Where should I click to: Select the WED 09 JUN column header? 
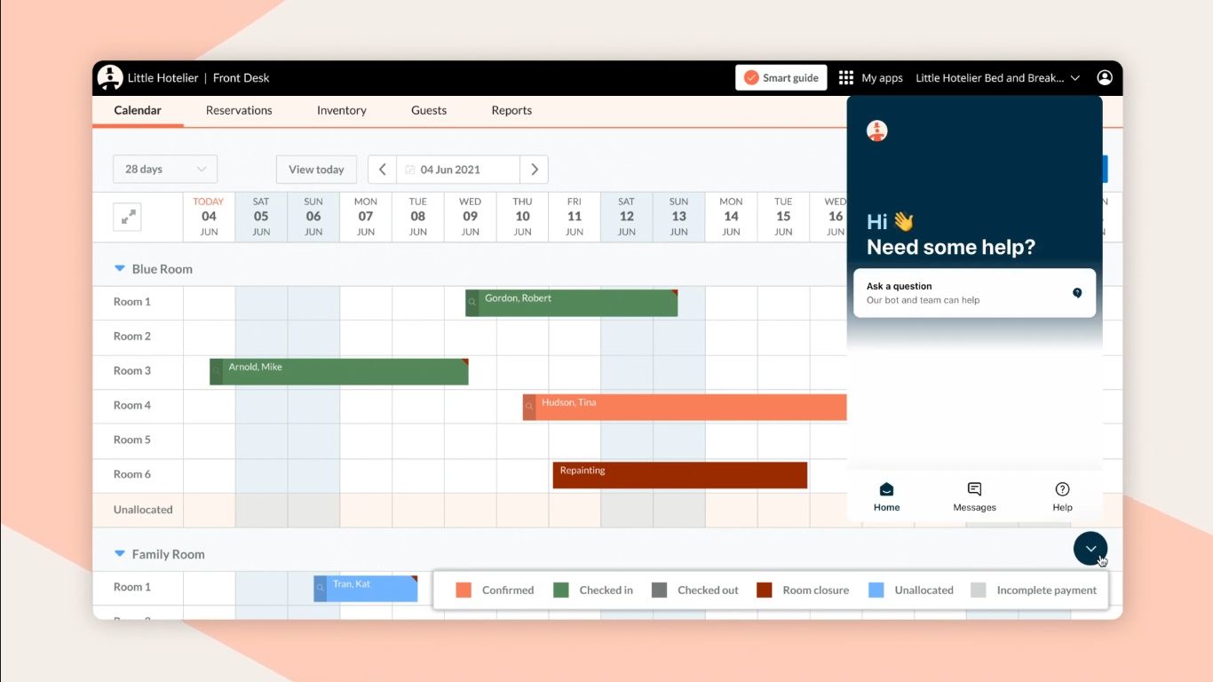471,217
